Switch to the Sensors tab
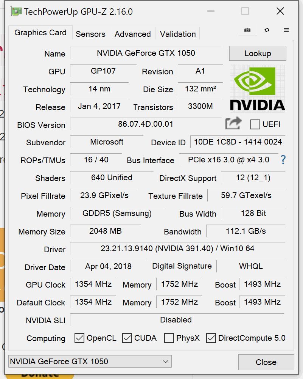Screen dimensions: 303x379 [90, 34]
